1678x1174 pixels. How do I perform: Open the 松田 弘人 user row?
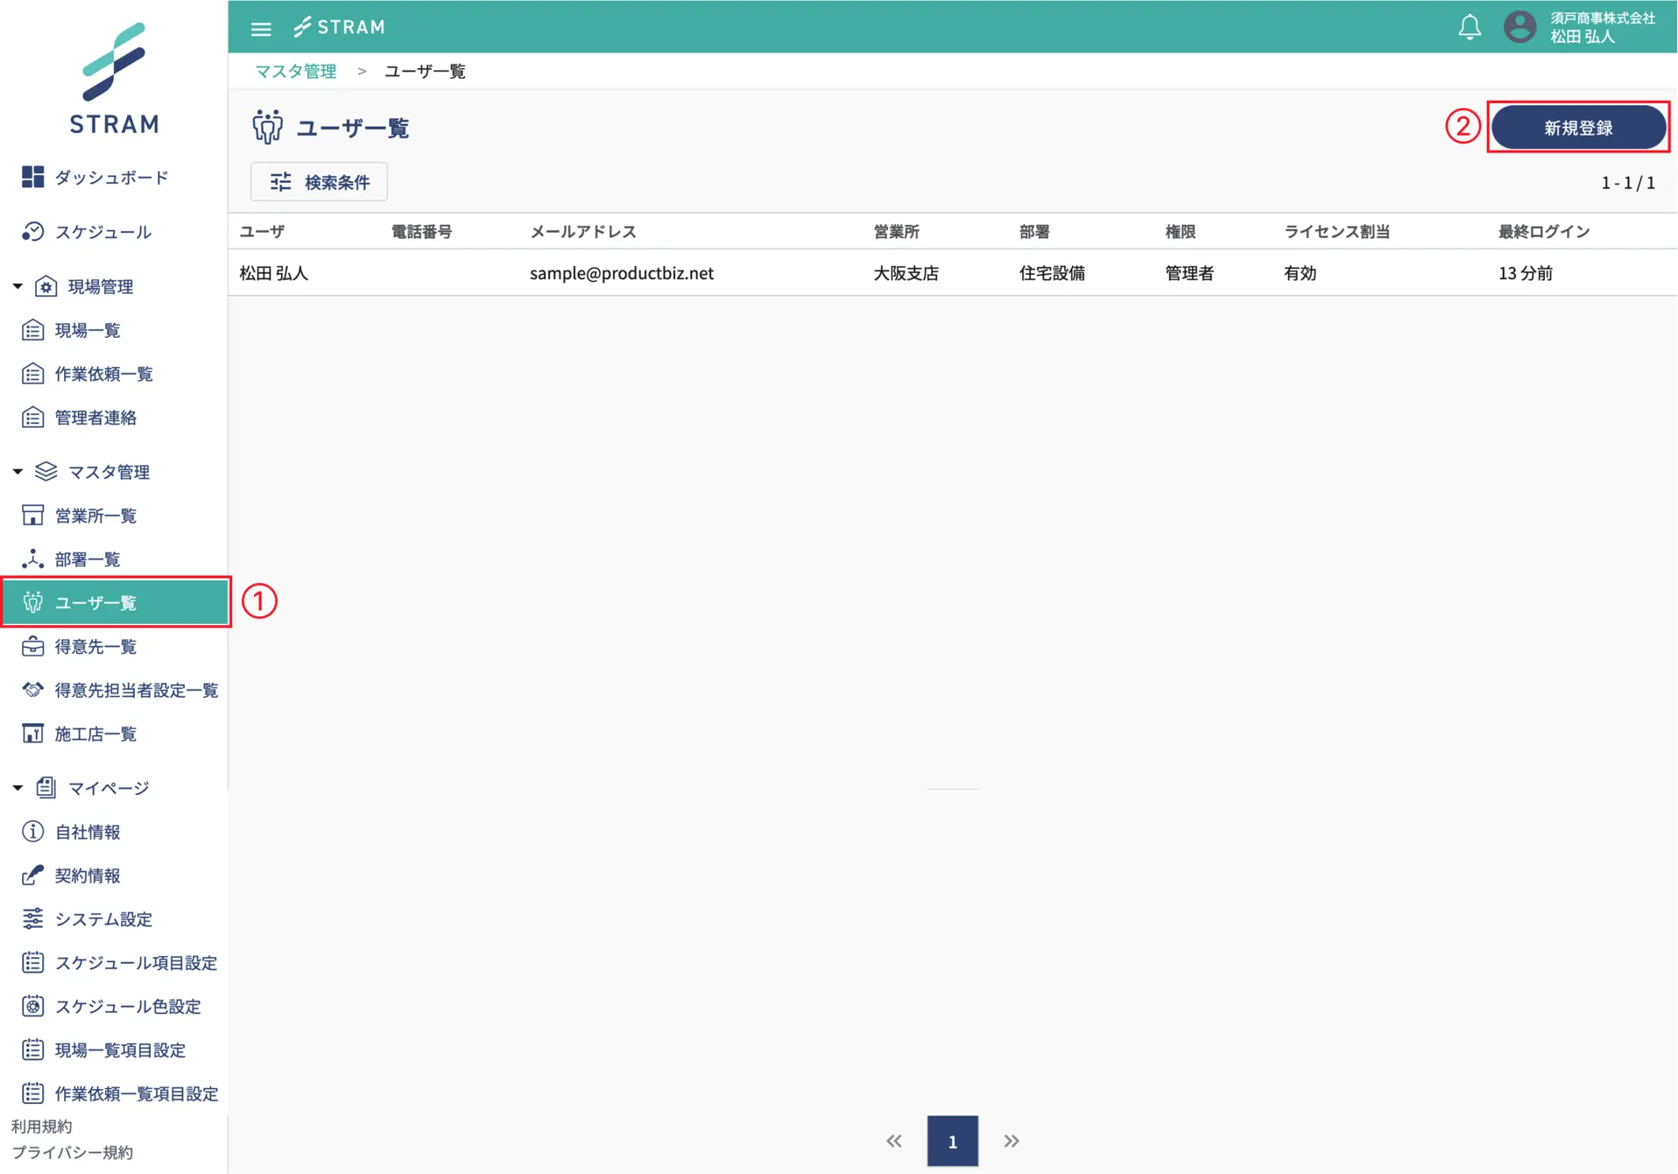click(274, 273)
